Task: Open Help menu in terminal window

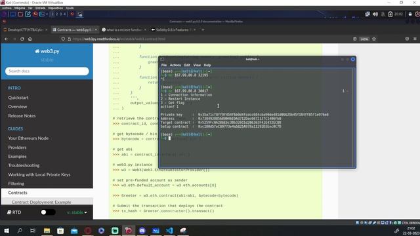Action: pyautogui.click(x=207, y=65)
